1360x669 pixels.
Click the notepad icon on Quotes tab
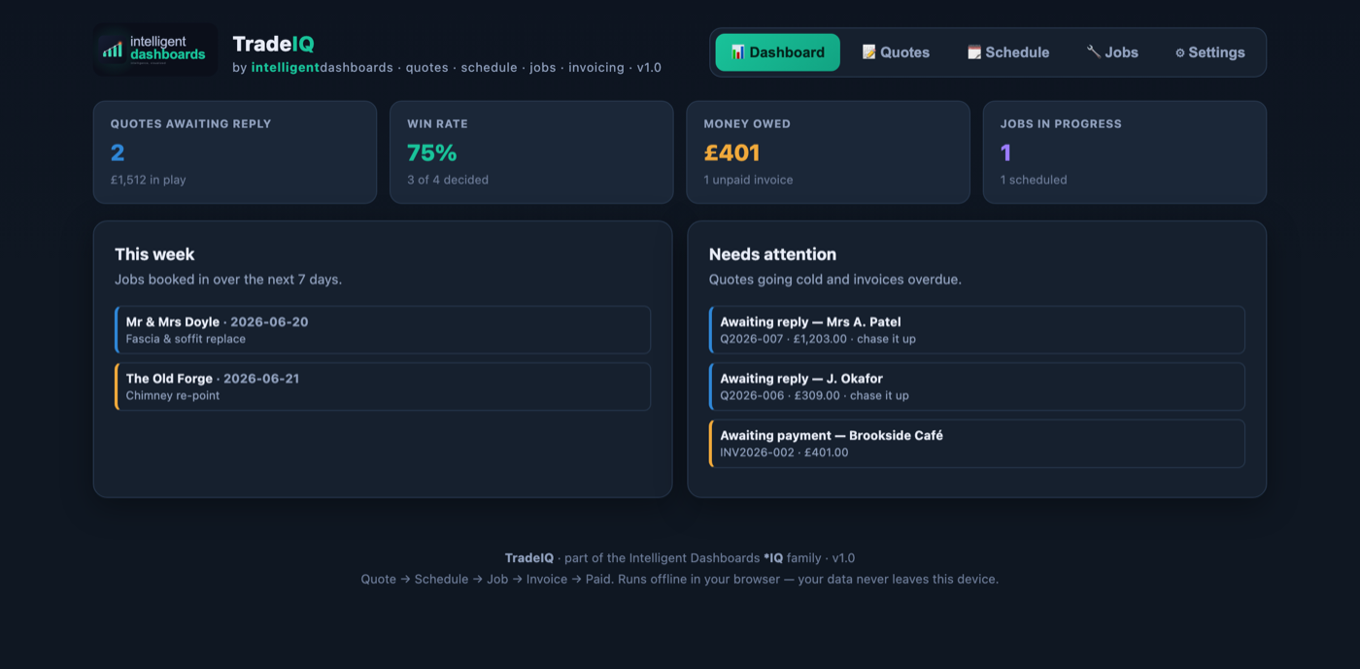click(868, 51)
